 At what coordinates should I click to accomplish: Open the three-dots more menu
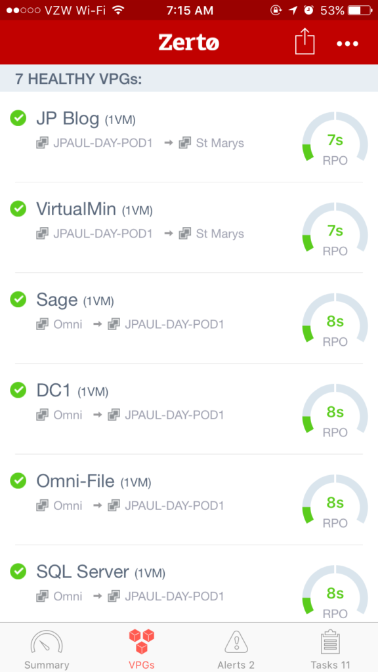(x=348, y=43)
